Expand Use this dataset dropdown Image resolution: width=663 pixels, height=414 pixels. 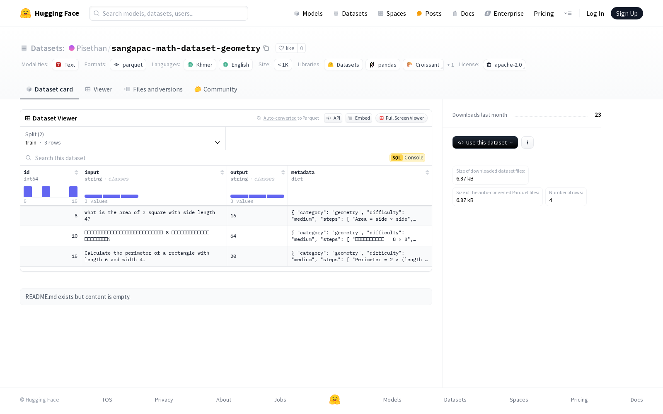pyautogui.click(x=485, y=142)
